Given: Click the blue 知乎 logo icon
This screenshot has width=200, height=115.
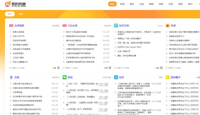Looking at the screenshot, I should point(116,77).
